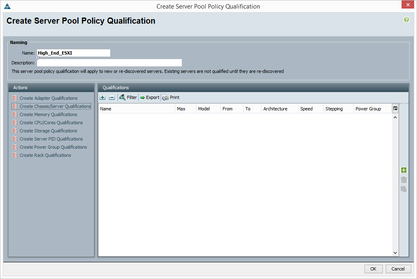Screen dimensions: 417x279
Task: Sort by the Power Group column header
Action: click(x=373, y=109)
